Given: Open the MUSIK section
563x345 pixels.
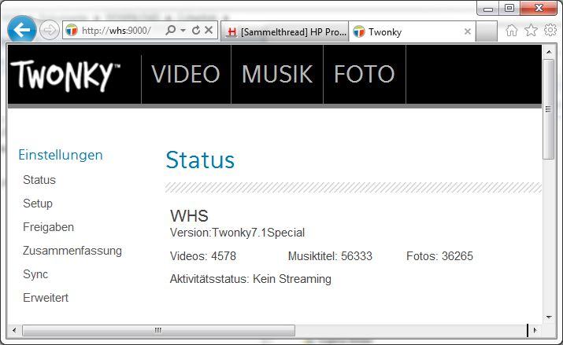Looking at the screenshot, I should [277, 74].
